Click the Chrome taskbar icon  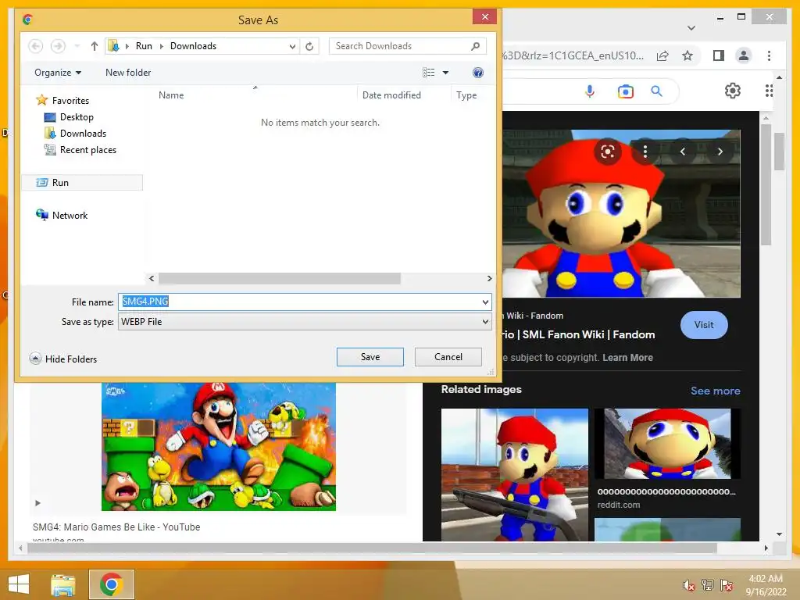(112, 584)
